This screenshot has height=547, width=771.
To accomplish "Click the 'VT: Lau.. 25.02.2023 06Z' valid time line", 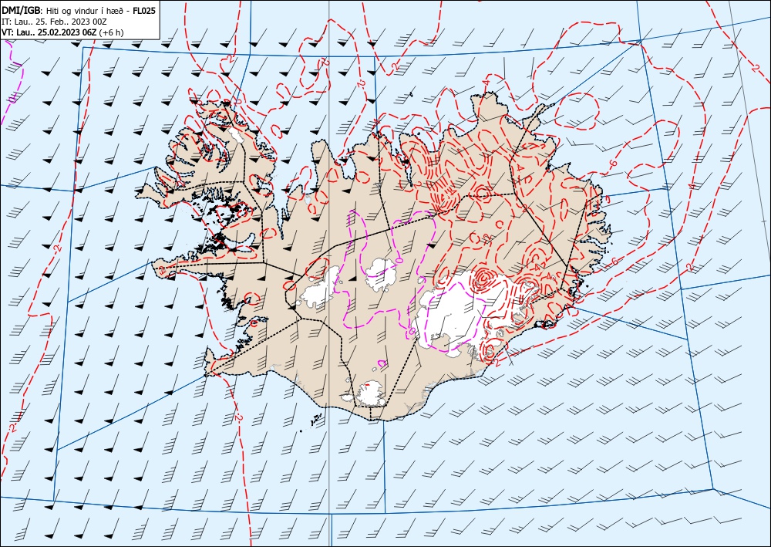I will (49, 32).
